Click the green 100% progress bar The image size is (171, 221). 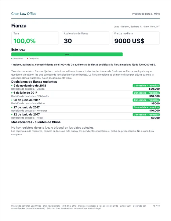pos(67,54)
